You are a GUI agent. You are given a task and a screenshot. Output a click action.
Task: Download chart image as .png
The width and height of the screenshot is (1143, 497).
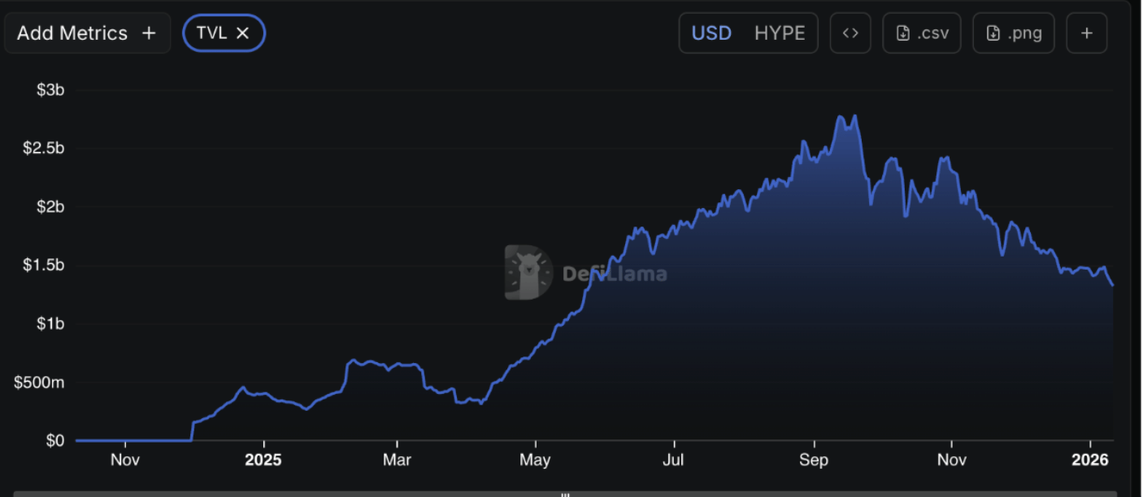[1013, 33]
